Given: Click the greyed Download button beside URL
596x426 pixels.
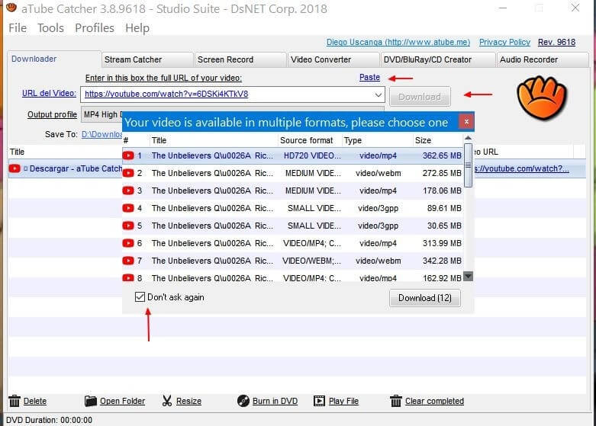Looking at the screenshot, I should pos(420,97).
